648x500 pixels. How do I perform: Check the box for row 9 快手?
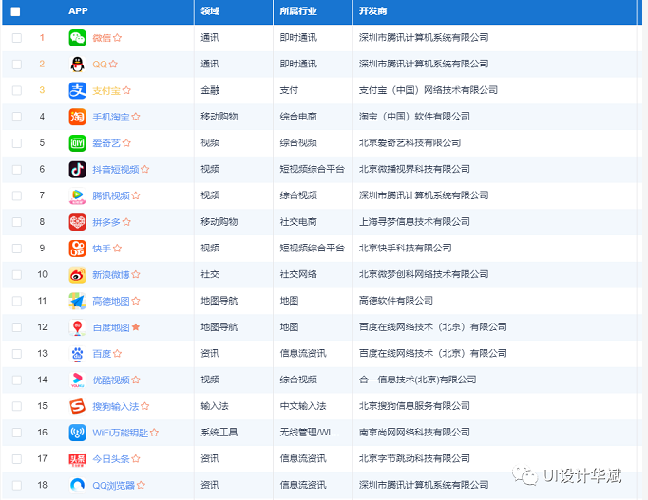coord(17,249)
